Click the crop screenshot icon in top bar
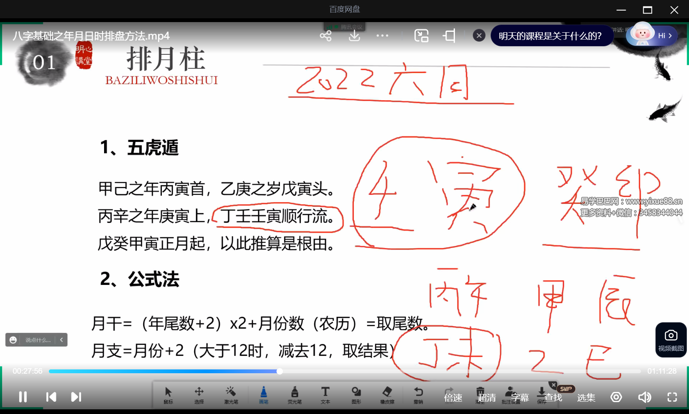 (x=449, y=36)
